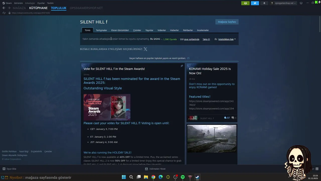Open Steam Abonelik Sözleşmesi link

coord(15,155)
